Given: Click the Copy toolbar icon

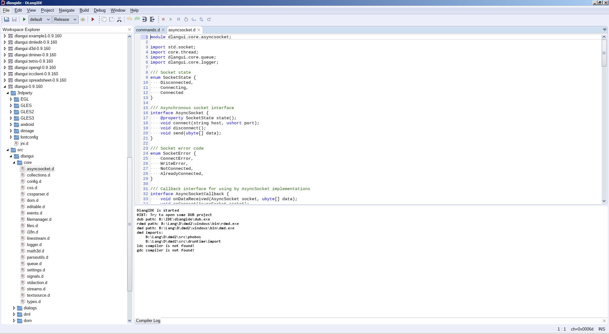Looking at the screenshot, I should (104, 19).
